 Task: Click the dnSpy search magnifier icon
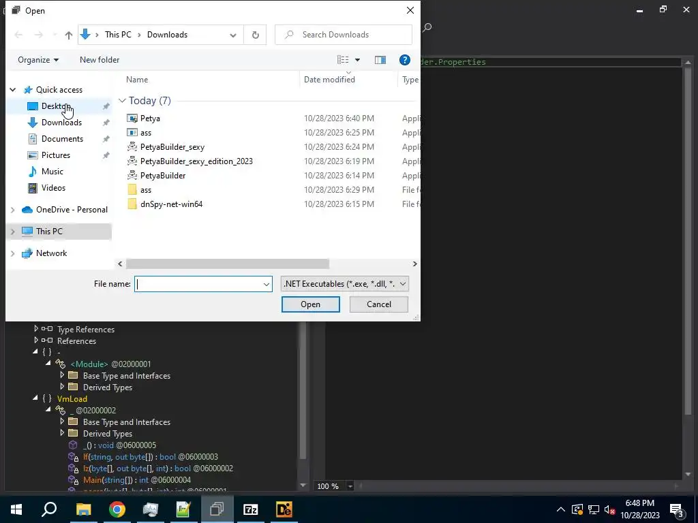point(427,27)
